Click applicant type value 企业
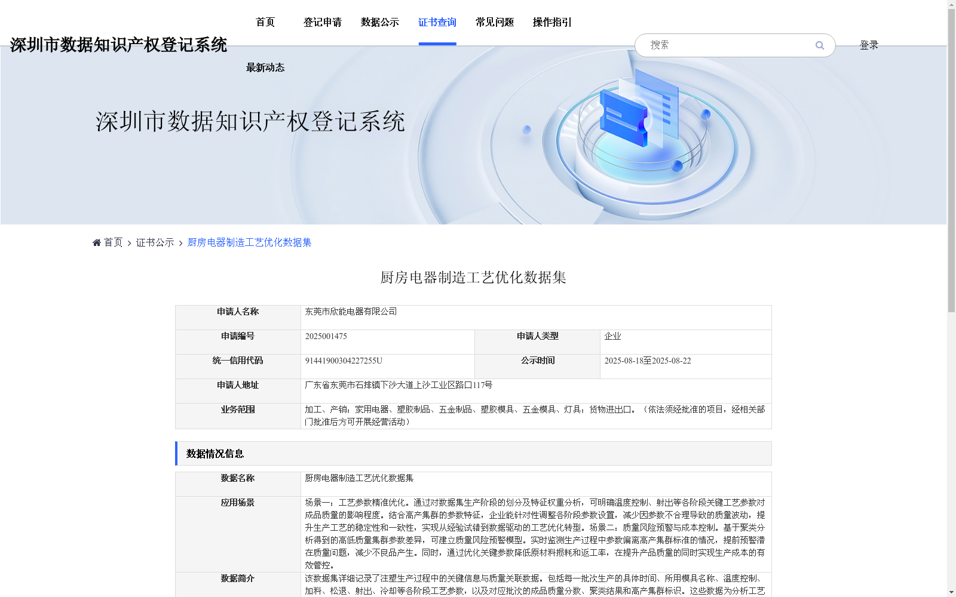Screen dimensions: 956x597 tap(612, 336)
